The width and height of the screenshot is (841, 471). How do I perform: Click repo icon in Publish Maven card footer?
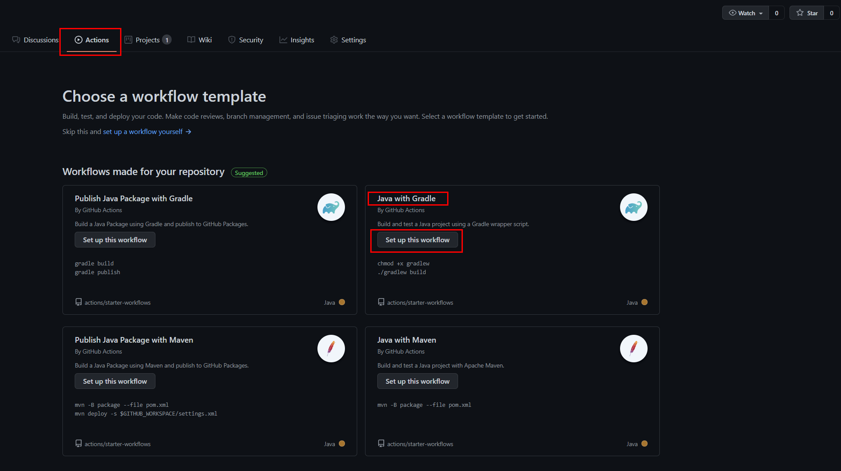(x=79, y=443)
